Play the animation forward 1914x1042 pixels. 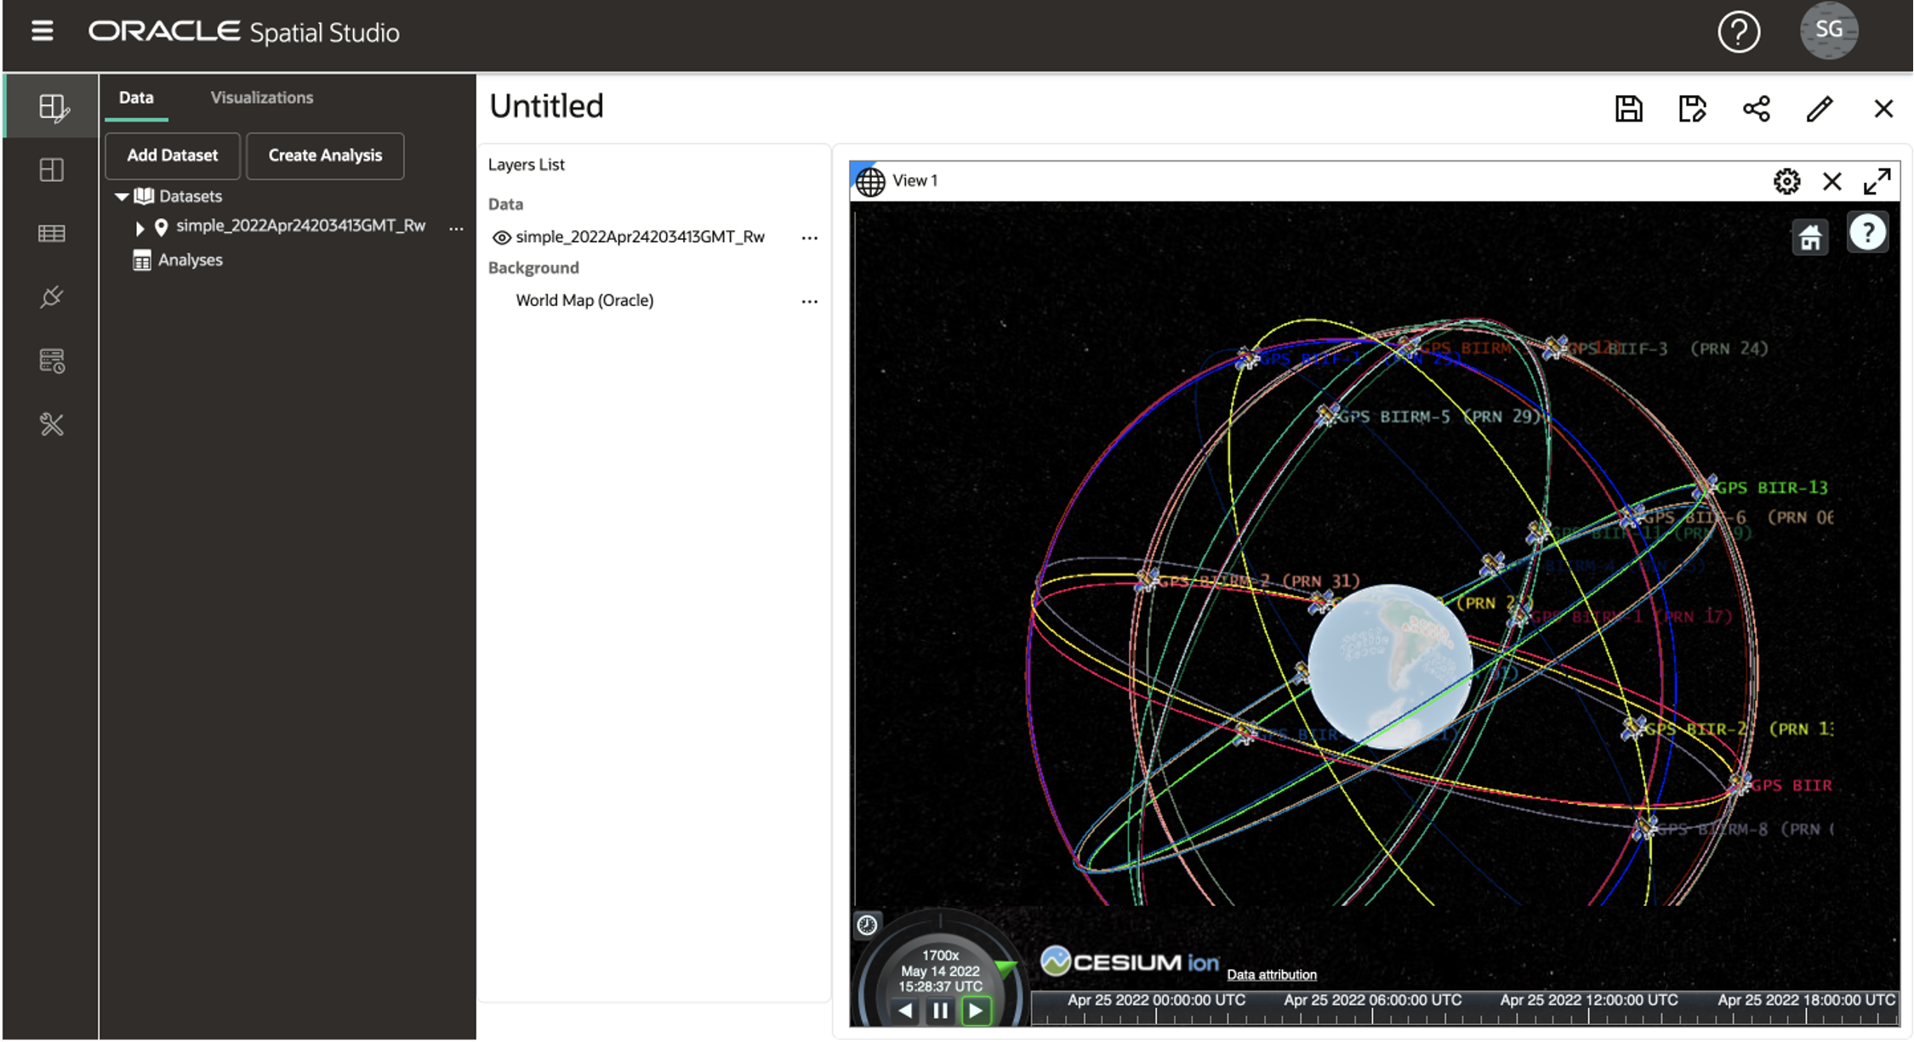[976, 1011]
